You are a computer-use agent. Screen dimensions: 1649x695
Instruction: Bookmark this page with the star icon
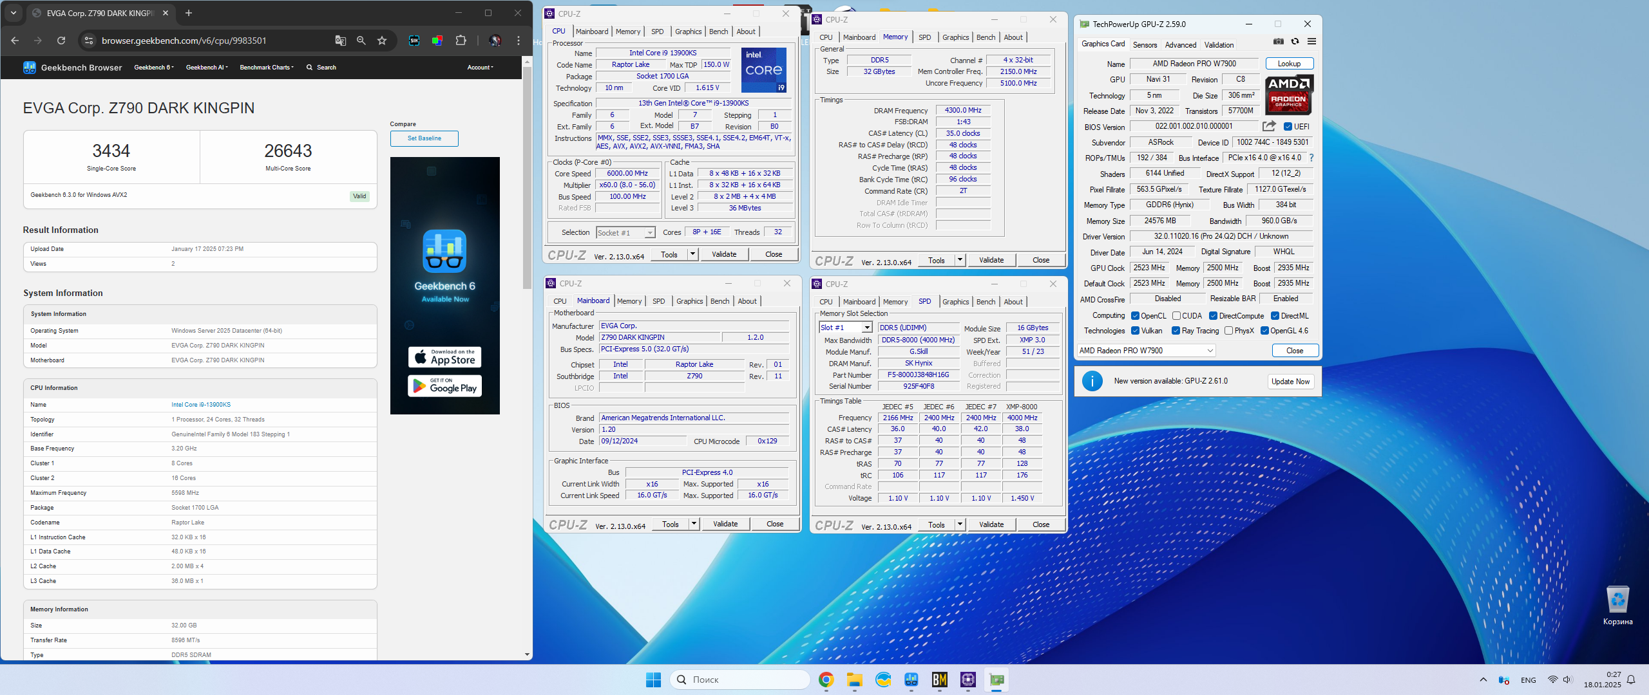(382, 41)
